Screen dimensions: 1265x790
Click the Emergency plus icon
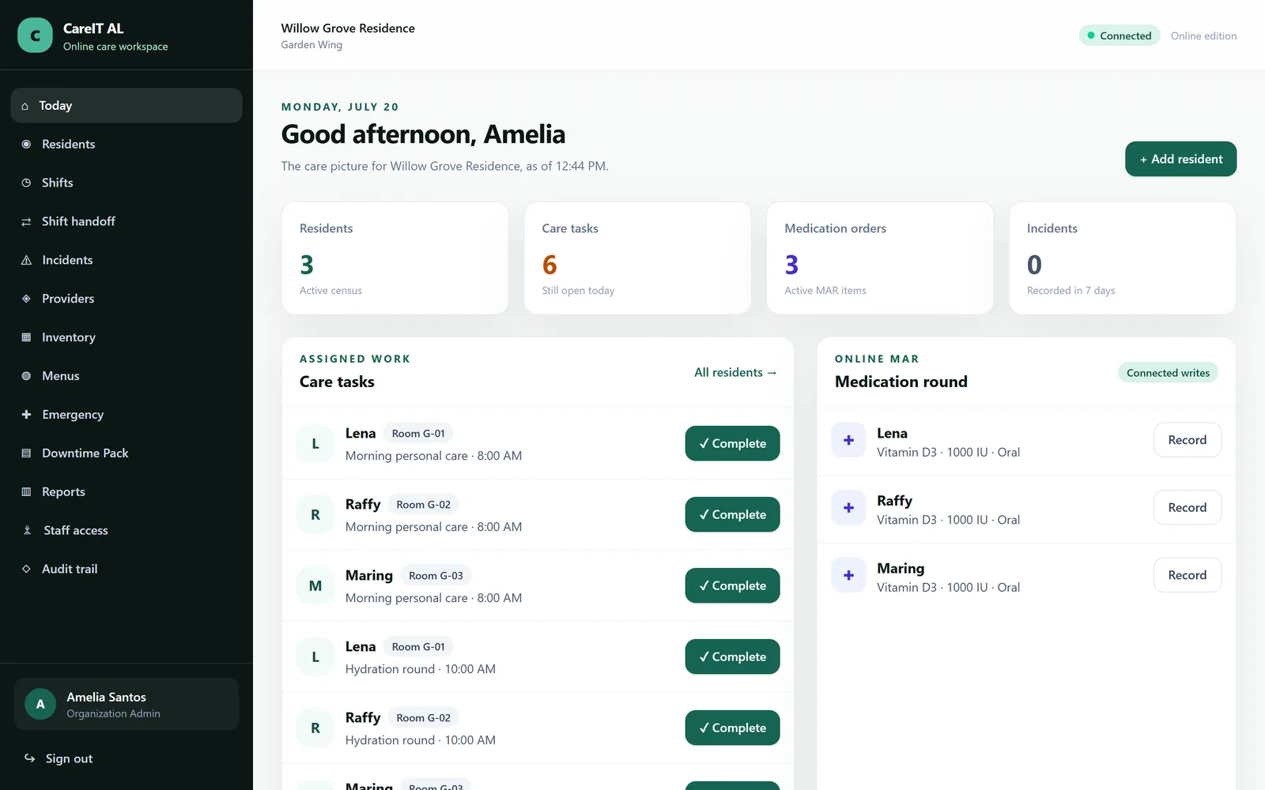pos(26,415)
